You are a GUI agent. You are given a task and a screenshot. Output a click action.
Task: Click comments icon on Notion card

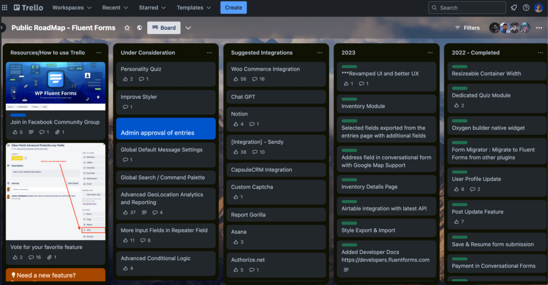[252, 124]
